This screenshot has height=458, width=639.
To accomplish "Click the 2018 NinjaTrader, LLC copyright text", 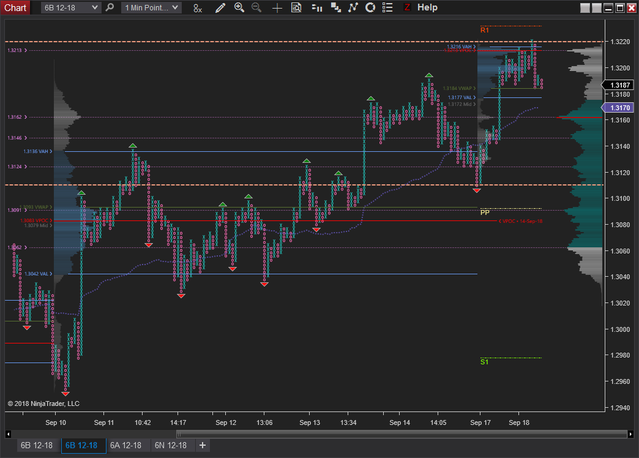I will click(x=43, y=404).
